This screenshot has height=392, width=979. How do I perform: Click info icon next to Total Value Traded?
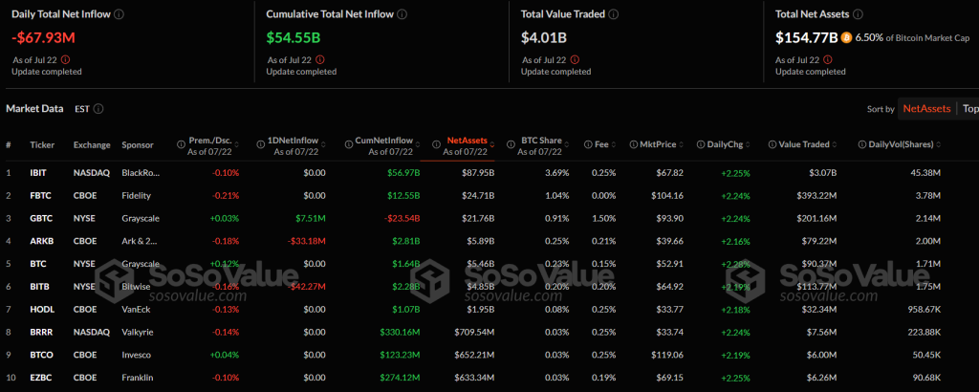613,14
